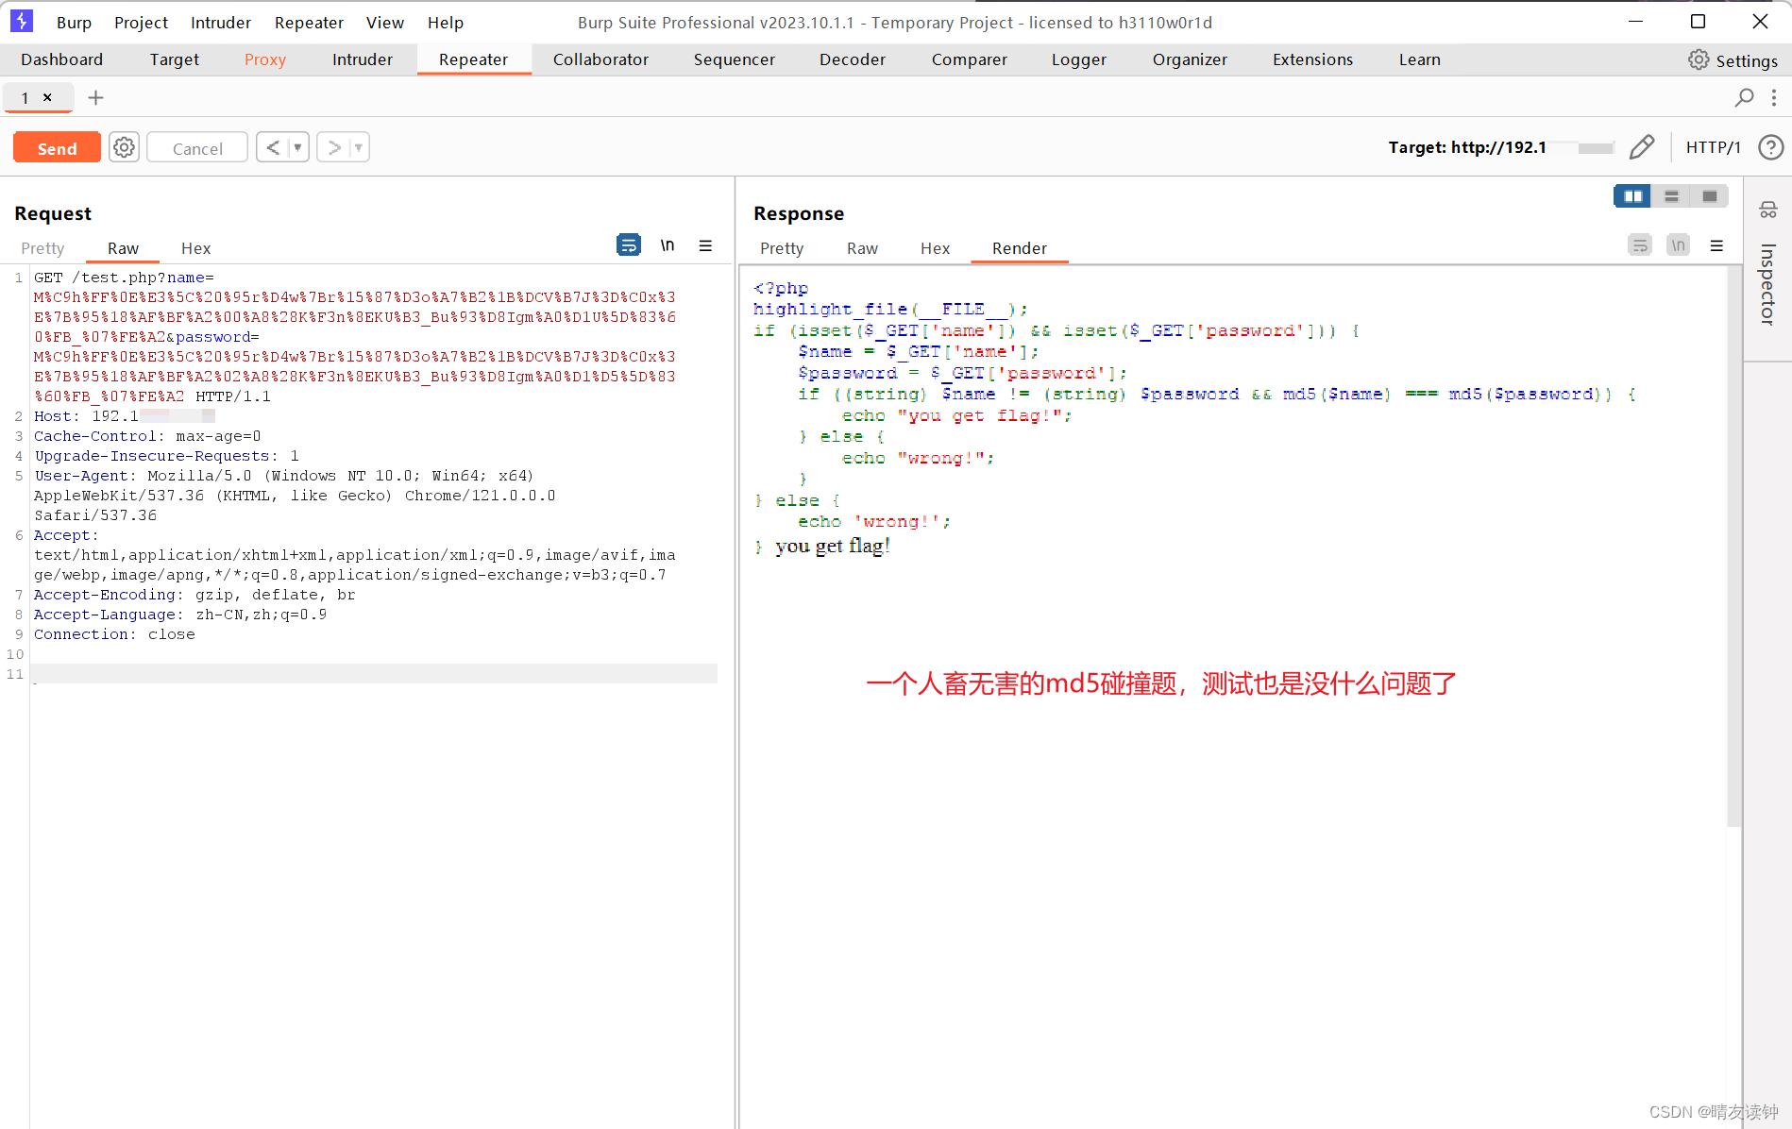Open the Help menu
1792x1129 pixels.
coord(446,23)
